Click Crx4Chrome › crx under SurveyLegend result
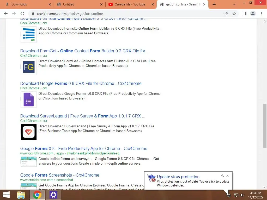 [x=34, y=121]
